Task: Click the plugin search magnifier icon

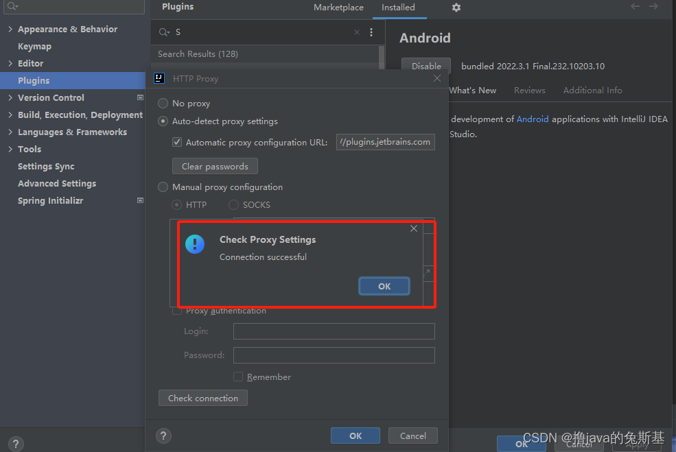Action: (164, 32)
